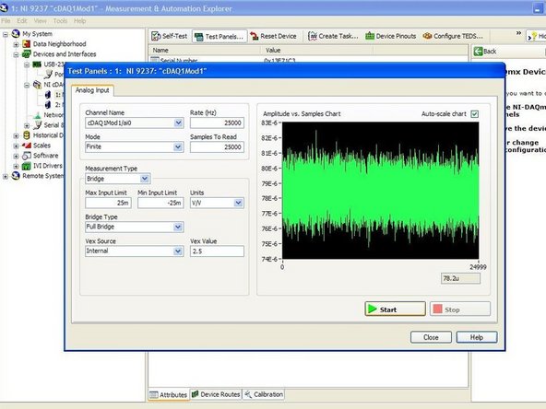Screen dimensions: 546x409
Task: Click the 78.2u value readout
Action: (x=460, y=278)
